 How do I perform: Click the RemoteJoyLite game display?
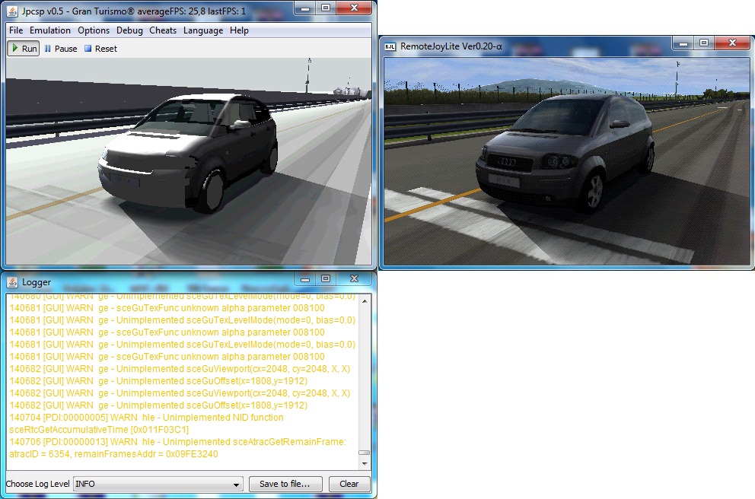click(567, 161)
